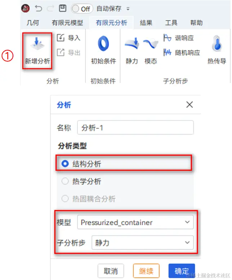Screen dimensions: 232x280
Task: Toggle the 自动保存 autosave switch
Action: point(82,9)
